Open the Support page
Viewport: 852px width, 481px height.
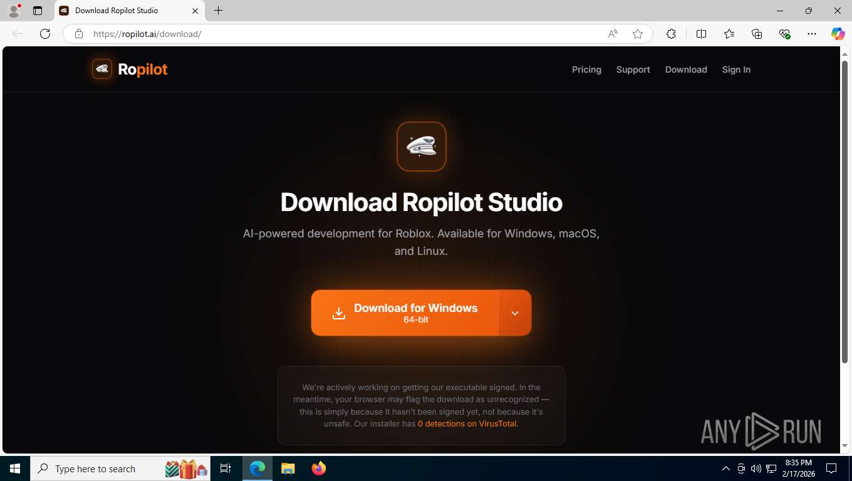(633, 70)
